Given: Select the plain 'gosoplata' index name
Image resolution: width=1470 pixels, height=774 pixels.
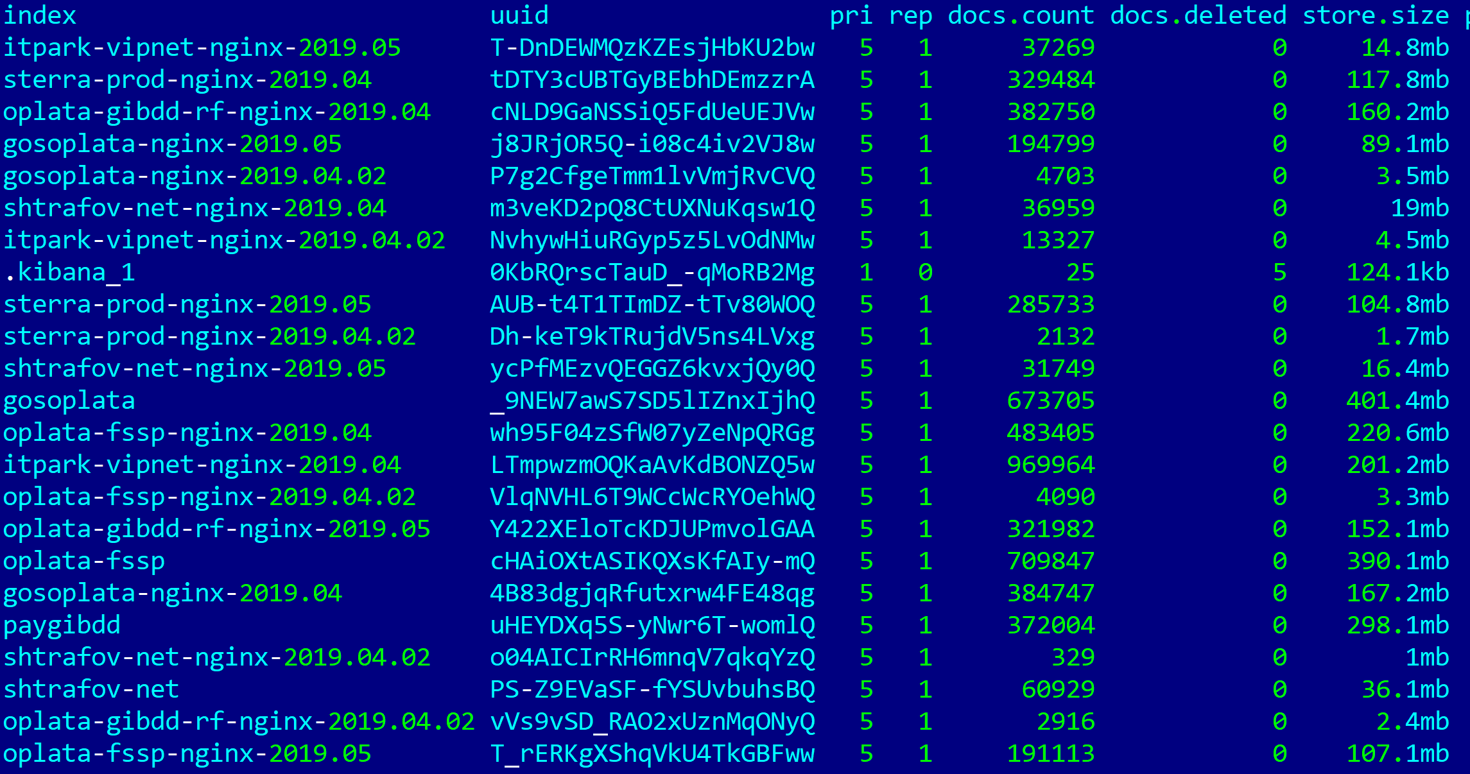Looking at the screenshot, I should pyautogui.click(x=69, y=400).
